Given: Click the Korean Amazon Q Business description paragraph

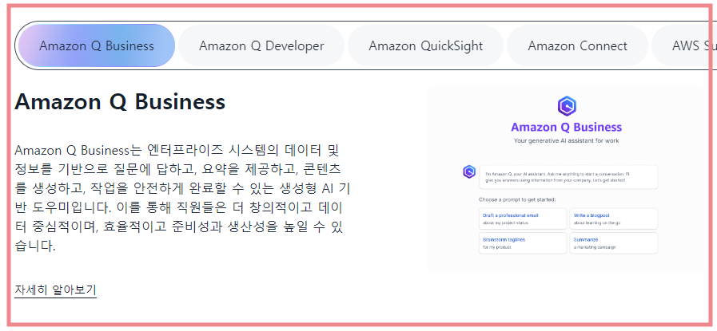Looking at the screenshot, I should [x=182, y=198].
